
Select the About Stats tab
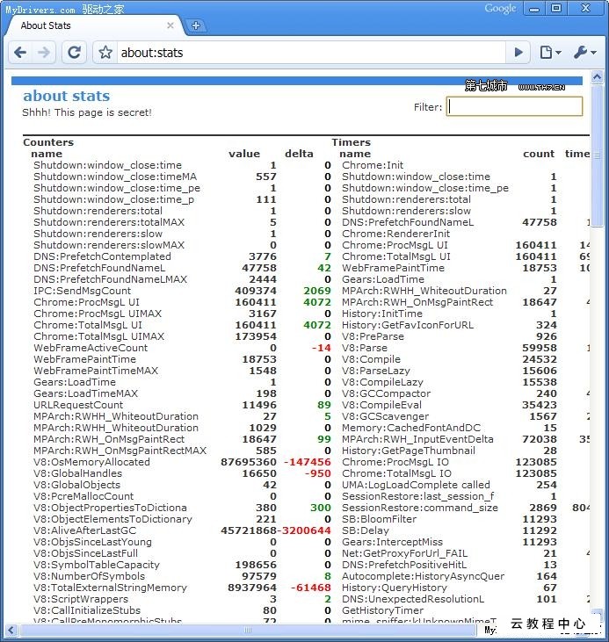[94, 25]
